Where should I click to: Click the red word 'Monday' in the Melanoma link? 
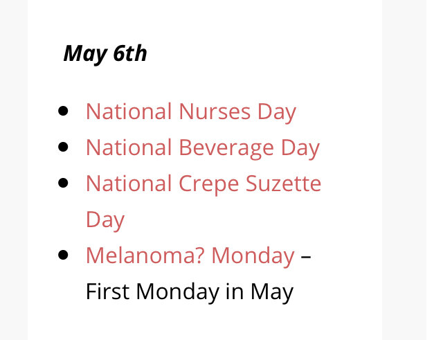(253, 256)
